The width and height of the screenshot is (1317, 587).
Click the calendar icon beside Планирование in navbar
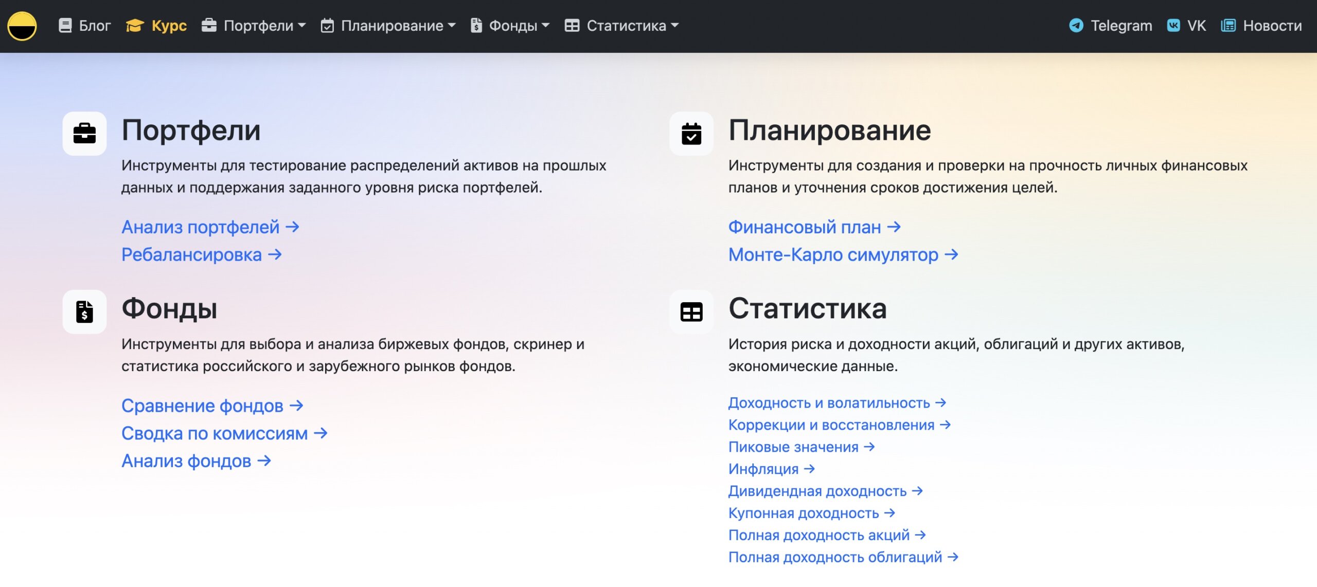coord(327,25)
